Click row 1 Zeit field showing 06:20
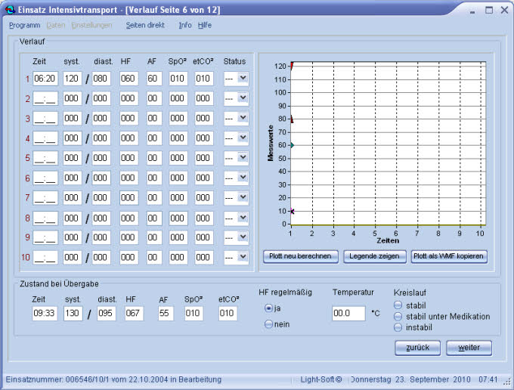Image resolution: width=514 pixels, height=390 pixels. [45, 79]
